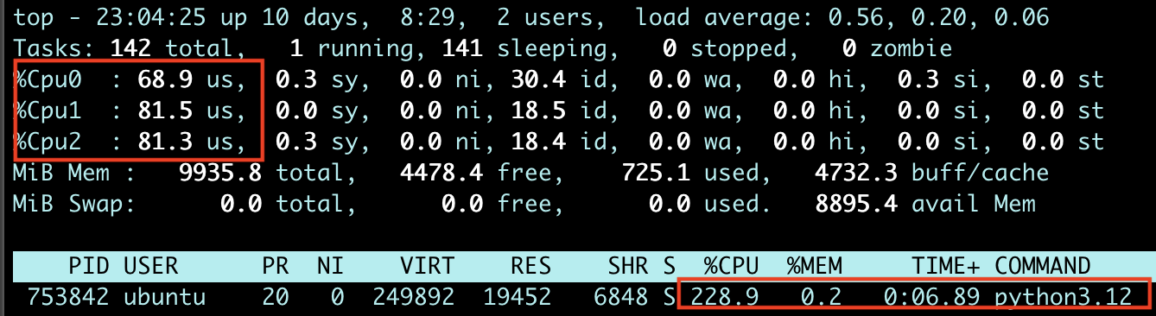Click the VIRT column header
The height and width of the screenshot is (316, 1156).
428,265
